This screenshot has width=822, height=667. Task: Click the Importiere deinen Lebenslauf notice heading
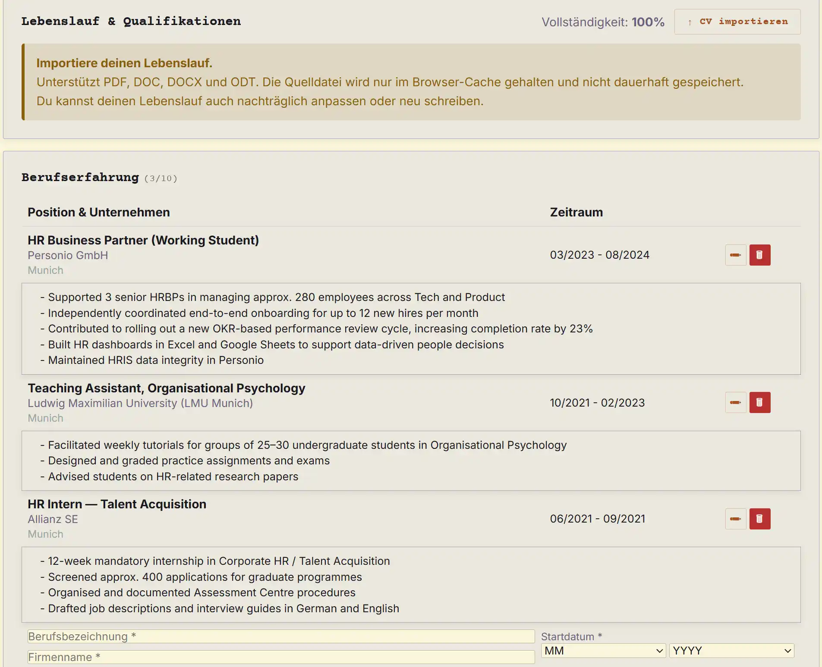click(x=124, y=63)
